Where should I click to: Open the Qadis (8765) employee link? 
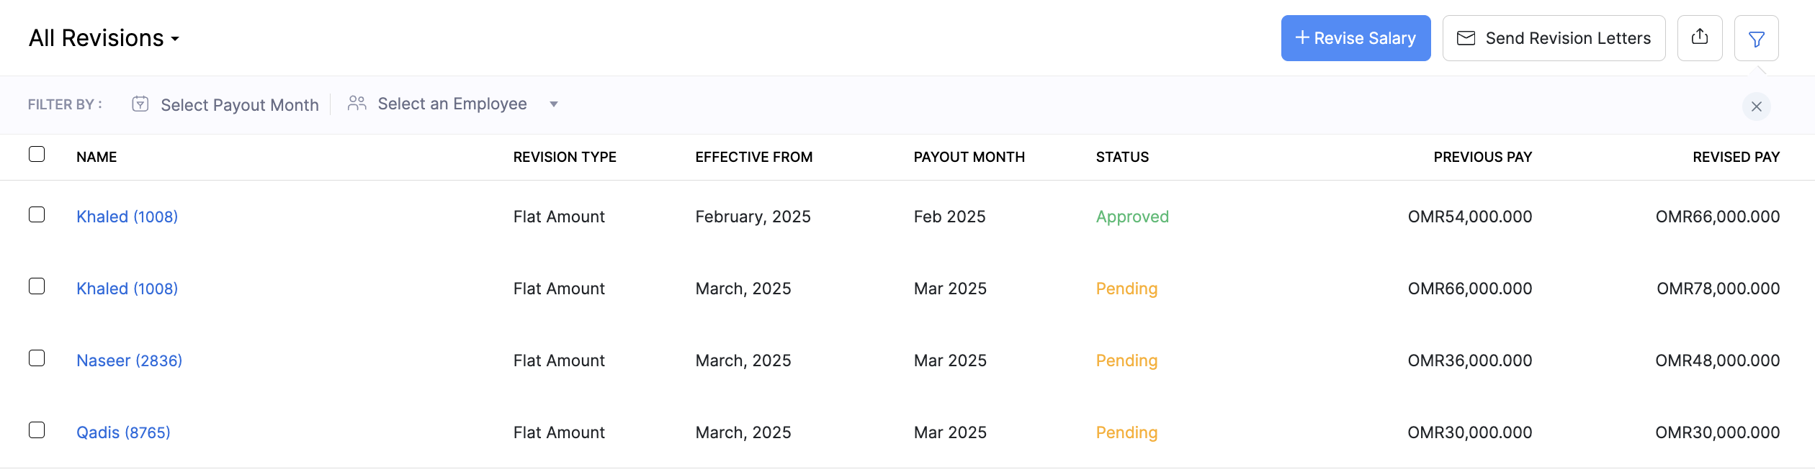pos(123,432)
